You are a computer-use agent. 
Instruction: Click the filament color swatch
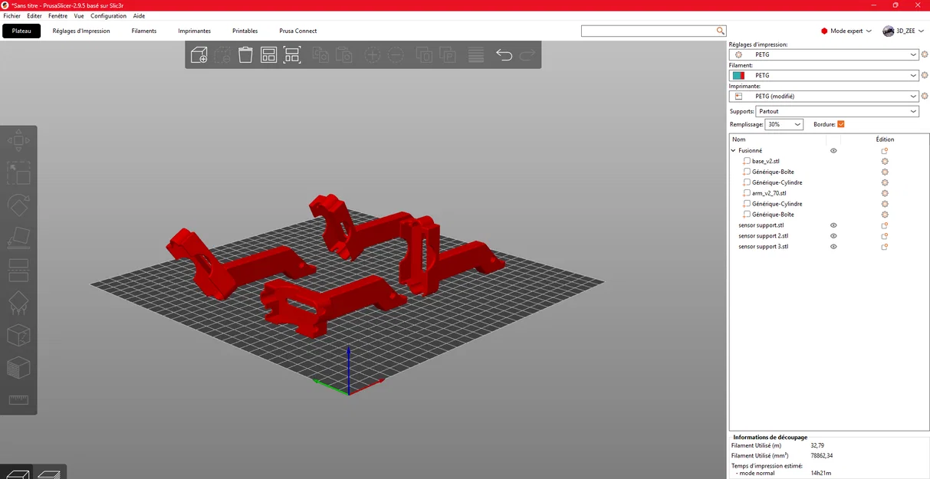[738, 76]
